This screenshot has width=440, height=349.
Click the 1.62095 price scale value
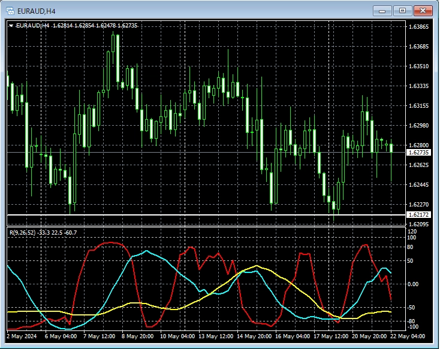pos(418,224)
